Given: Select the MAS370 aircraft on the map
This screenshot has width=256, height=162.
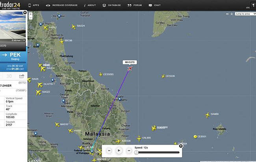Looking at the screenshot, I should [x=130, y=69].
